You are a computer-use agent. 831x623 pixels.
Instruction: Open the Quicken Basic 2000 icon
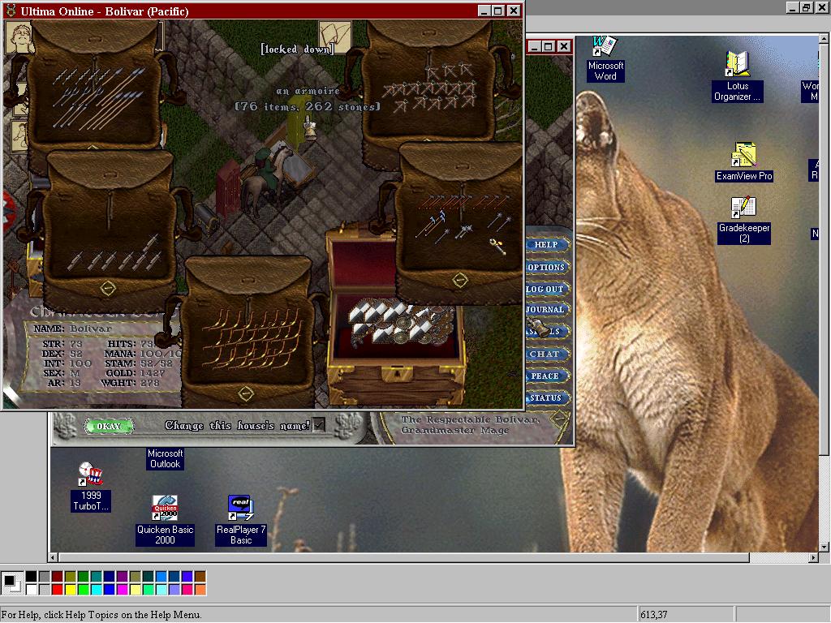tap(165, 520)
